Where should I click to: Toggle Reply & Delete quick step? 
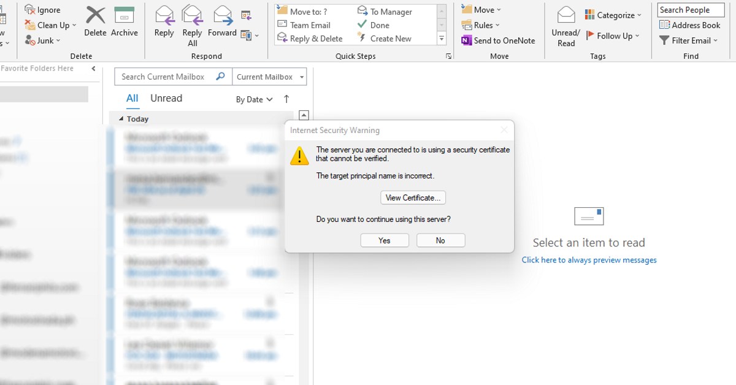pyautogui.click(x=312, y=38)
